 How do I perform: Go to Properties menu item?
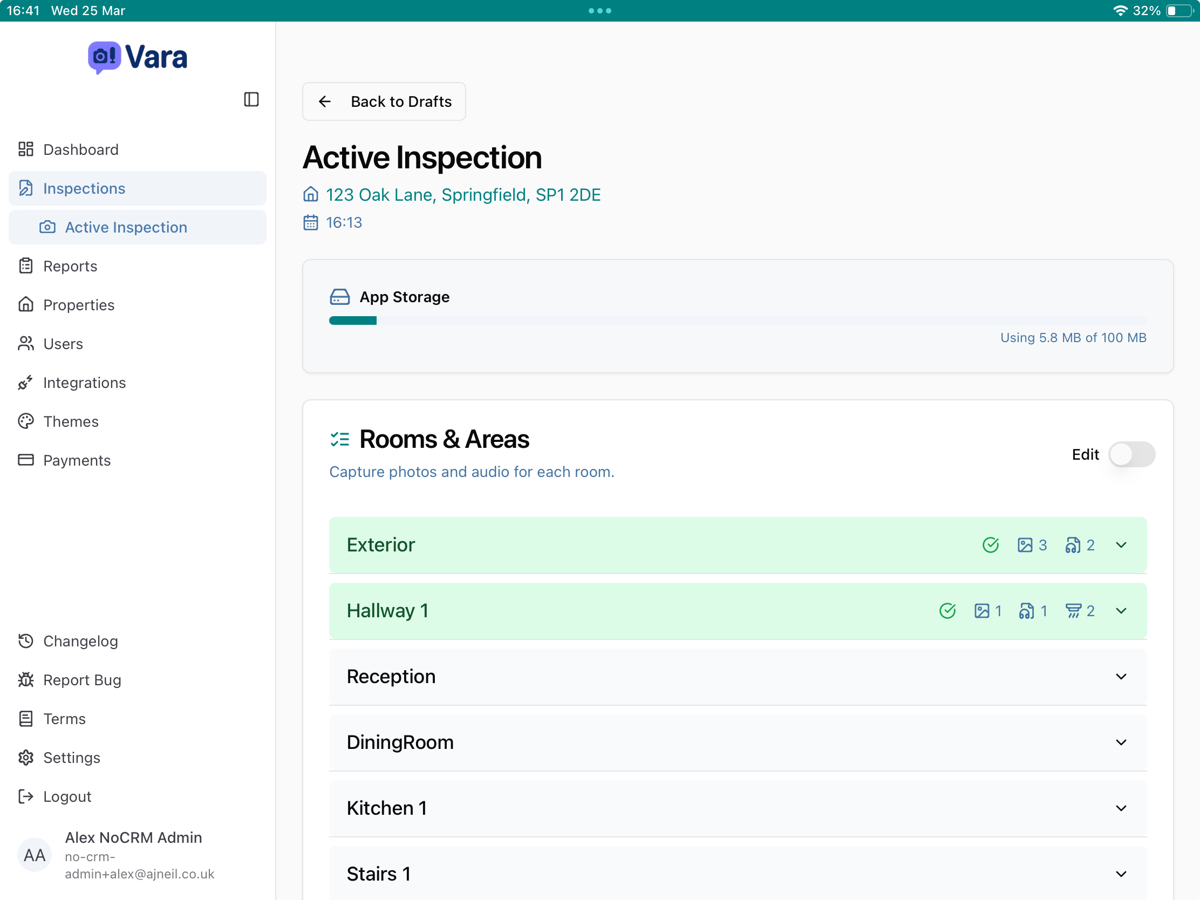[79, 305]
